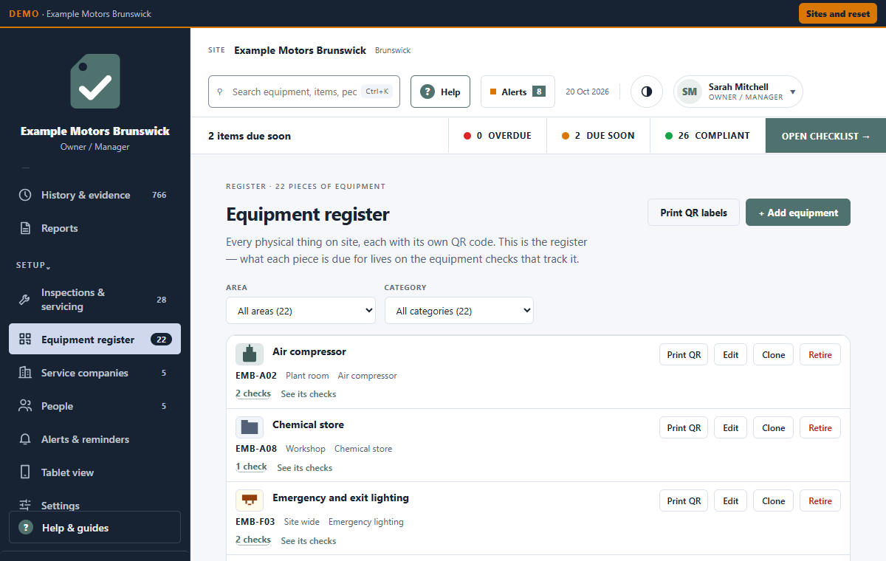The image size is (886, 561).
Task: Click the Compliant status counter
Action: pos(707,136)
